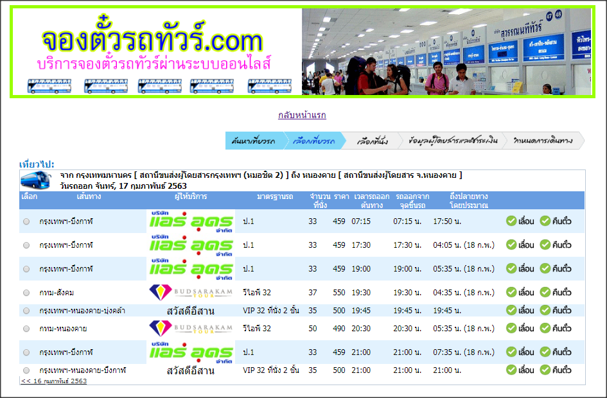This screenshot has height=398, width=607.
Task: Click the เลือกที่นั่ง step tab
Action: tap(372, 141)
